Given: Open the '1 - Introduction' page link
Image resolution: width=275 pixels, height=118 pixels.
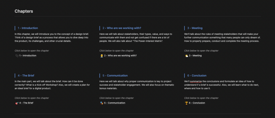Looking at the screenshot, I should pyautogui.click(x=28, y=56).
